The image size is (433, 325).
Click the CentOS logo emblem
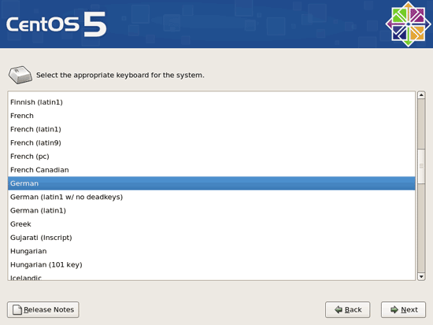pyautogui.click(x=408, y=24)
